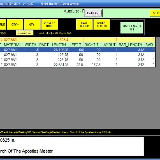
Task: Open the SETT button at top right
Action: tap(156, 13)
